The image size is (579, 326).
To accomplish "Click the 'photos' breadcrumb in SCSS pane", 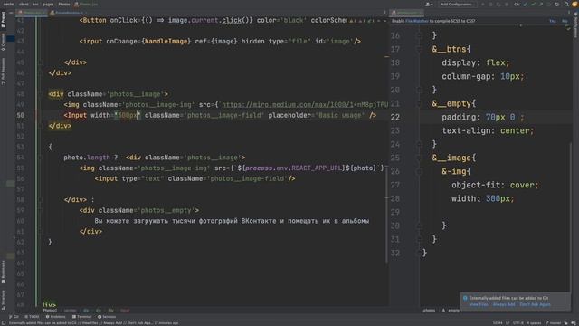I will click(x=429, y=311).
